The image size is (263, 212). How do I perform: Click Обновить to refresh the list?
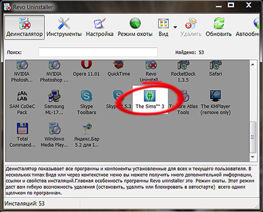(219, 27)
